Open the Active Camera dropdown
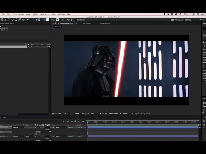 pos(115,113)
